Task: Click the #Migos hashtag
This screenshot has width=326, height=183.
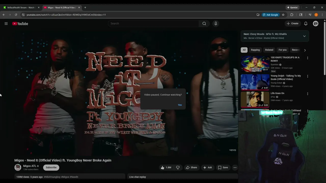Action: [x=65, y=177]
